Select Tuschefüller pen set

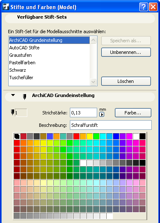click(x=49, y=78)
